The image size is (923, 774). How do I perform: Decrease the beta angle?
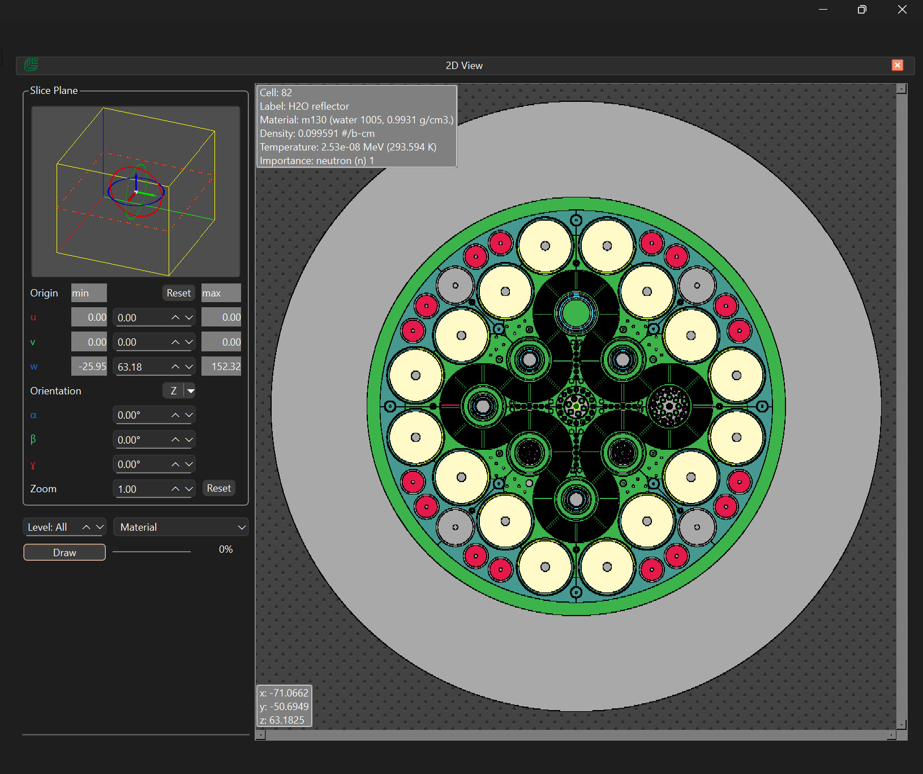(189, 440)
